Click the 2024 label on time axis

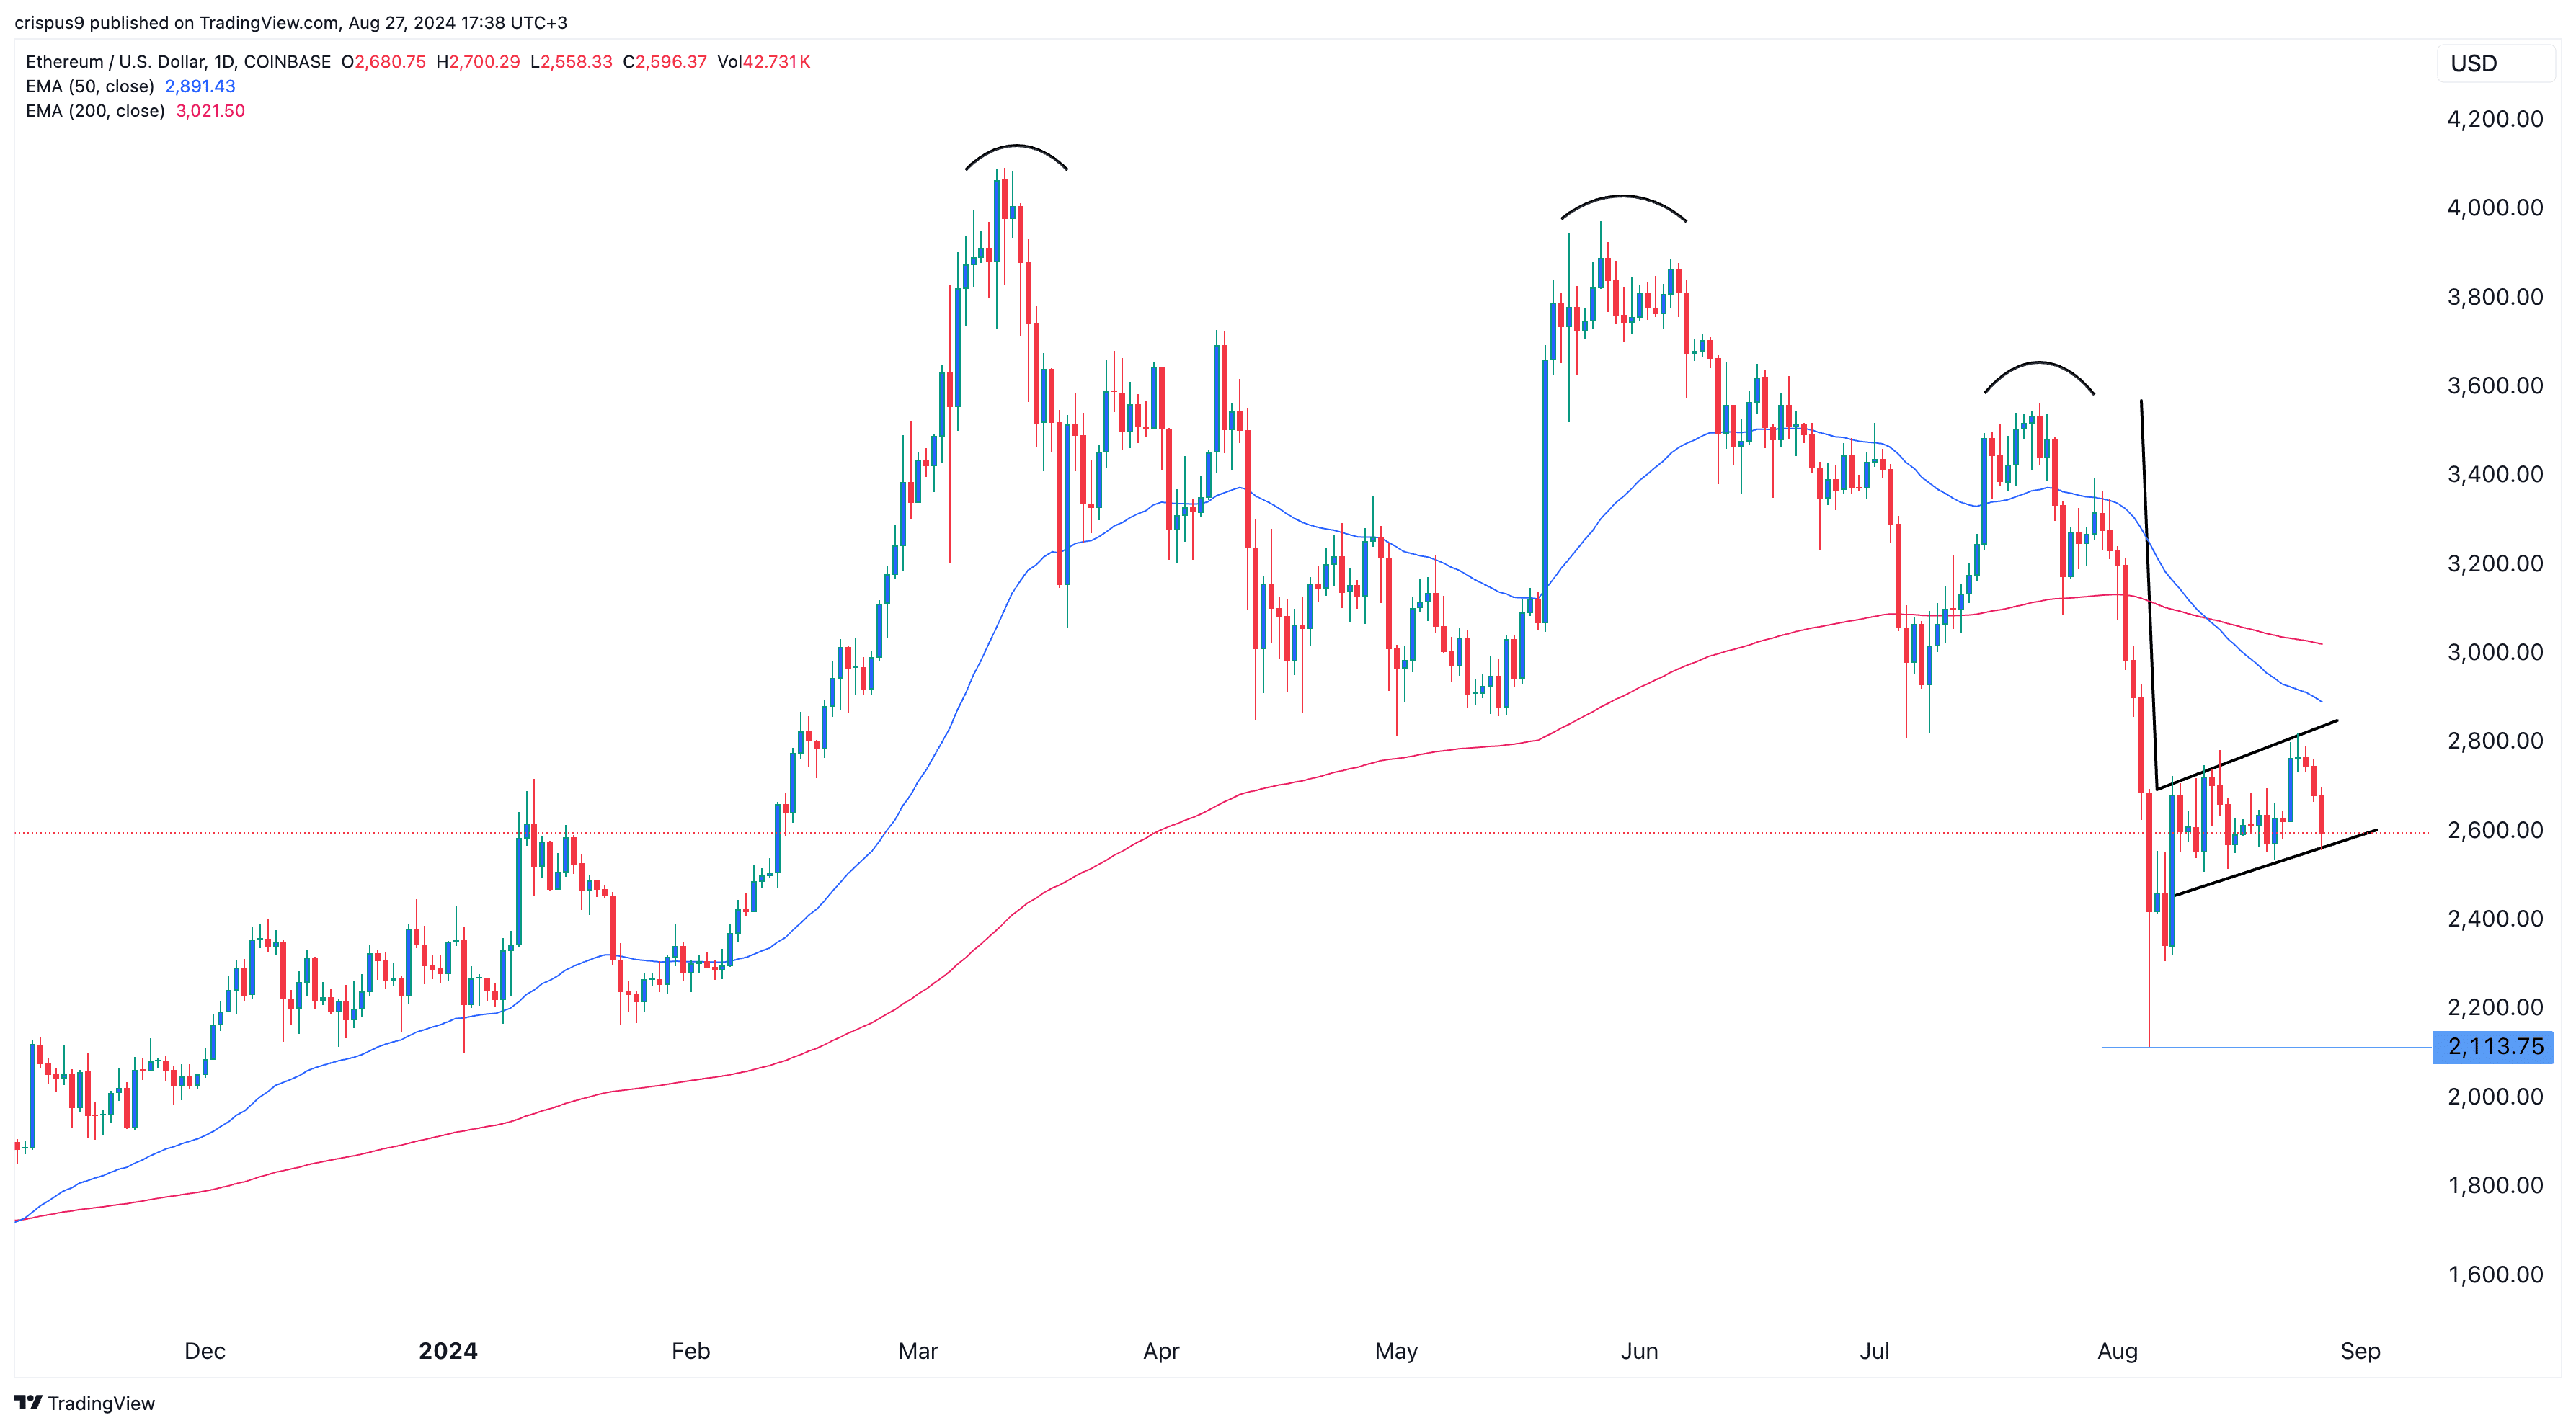point(448,1351)
